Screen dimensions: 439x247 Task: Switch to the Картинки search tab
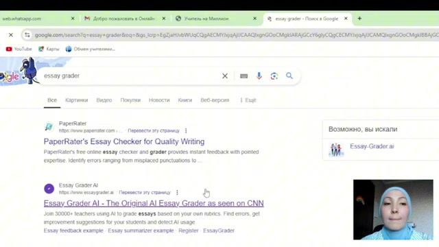pos(76,100)
